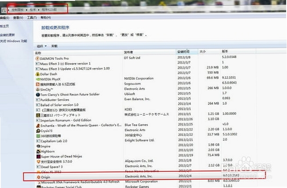Open the 工具(T) menu
Viewport: 287px width, 188px height.
[x=32, y=18]
